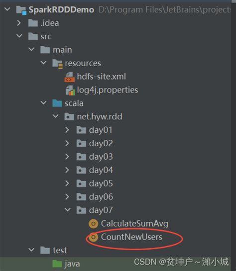Screen dimensions: 236x271
Task: Click the CalculateSumAvg Scala object icon
Action: tap(93, 224)
